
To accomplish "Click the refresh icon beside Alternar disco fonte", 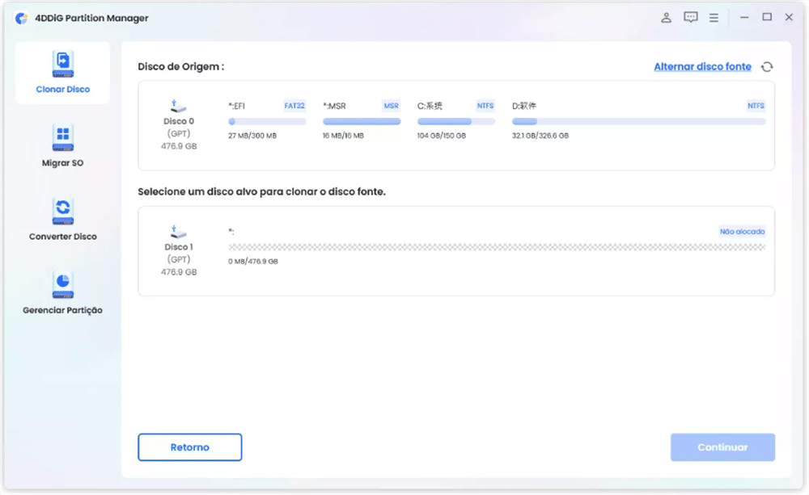I will pyautogui.click(x=767, y=67).
